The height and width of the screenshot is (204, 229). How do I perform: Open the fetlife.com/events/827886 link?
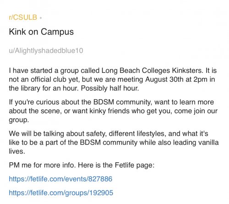point(60,179)
